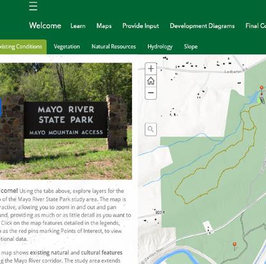Go to the Learn section
Image resolution: width=266 pixels, height=264 pixels.
[78, 26]
